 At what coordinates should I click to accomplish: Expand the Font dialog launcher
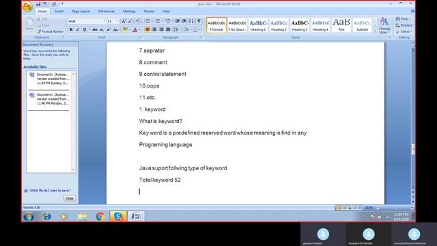pyautogui.click(x=139, y=38)
